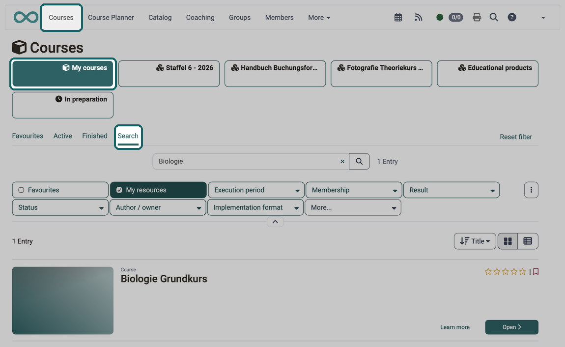This screenshot has width=565, height=347.
Task: Open the calendar icon in header
Action: [398, 17]
